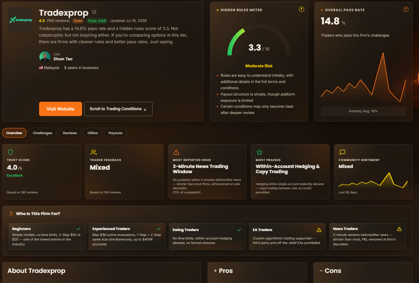
Task: Click the Last 90 days label
Action: [x=348, y=192]
